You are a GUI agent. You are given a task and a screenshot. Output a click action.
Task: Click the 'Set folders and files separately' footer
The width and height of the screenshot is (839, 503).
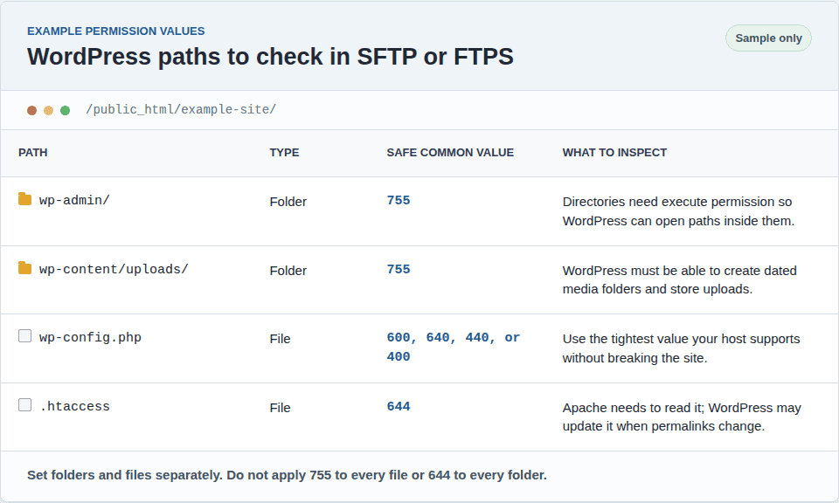287,475
